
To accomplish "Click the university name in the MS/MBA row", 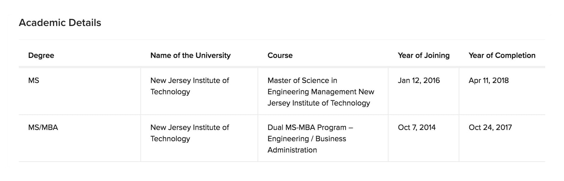I will pos(190,133).
